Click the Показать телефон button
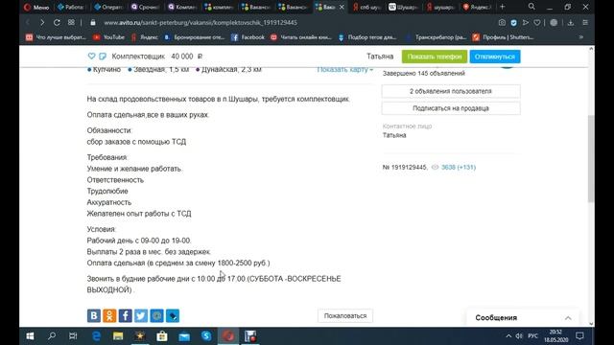This screenshot has height=345, width=614. click(x=435, y=57)
